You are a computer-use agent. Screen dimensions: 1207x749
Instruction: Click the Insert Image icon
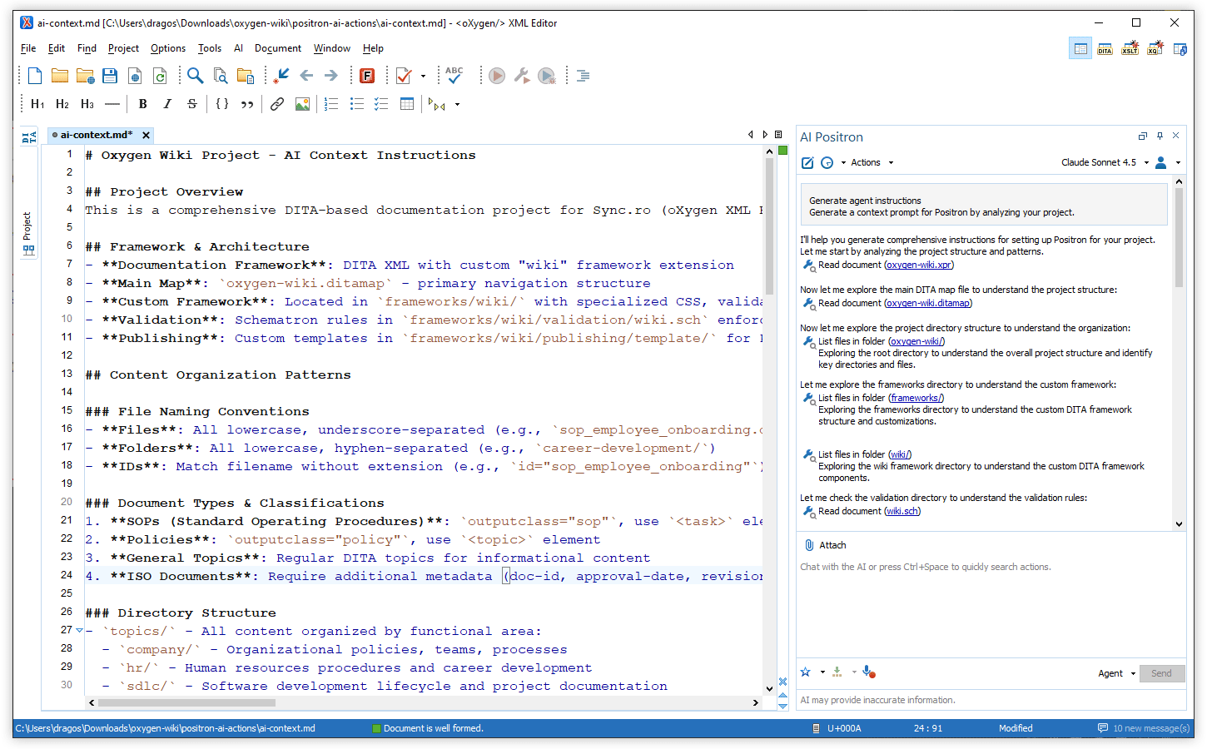pyautogui.click(x=302, y=104)
